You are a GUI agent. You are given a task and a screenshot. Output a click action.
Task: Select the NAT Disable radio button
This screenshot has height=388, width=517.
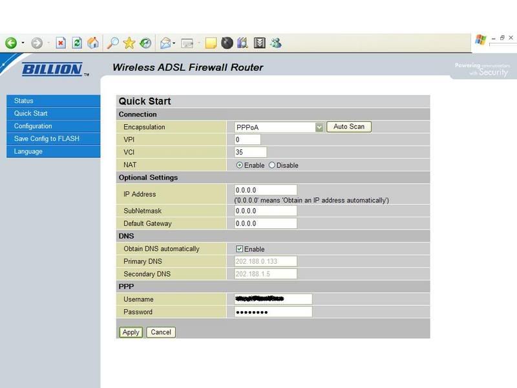pyautogui.click(x=271, y=166)
